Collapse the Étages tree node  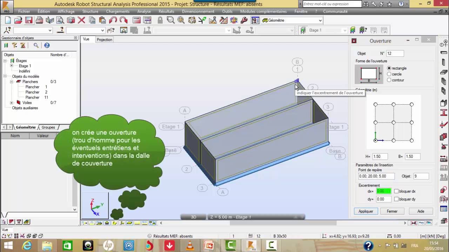coord(5,61)
